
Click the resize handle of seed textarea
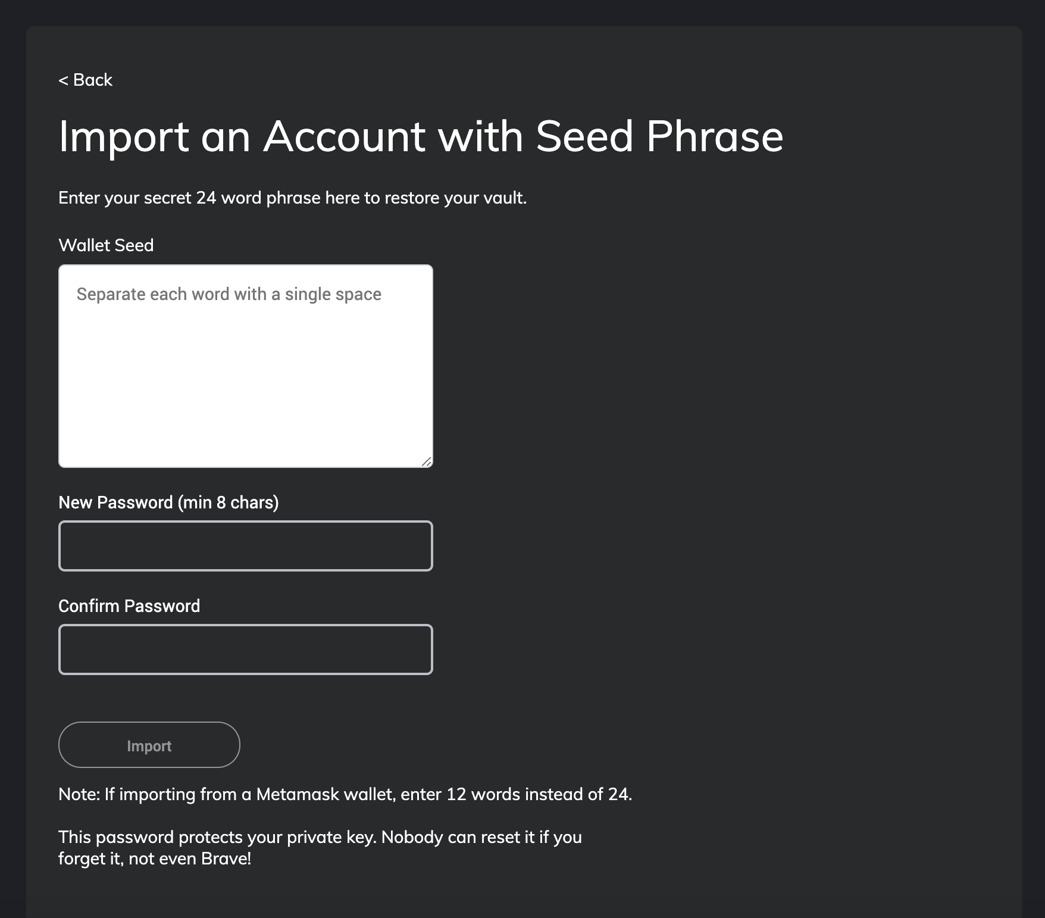427,461
